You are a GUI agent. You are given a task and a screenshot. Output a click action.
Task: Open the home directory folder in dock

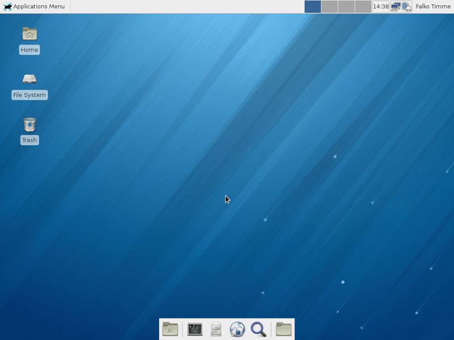pos(284,329)
